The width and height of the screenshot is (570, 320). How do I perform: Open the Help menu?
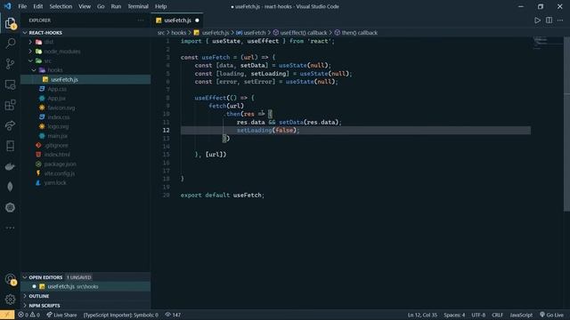tap(160, 6)
